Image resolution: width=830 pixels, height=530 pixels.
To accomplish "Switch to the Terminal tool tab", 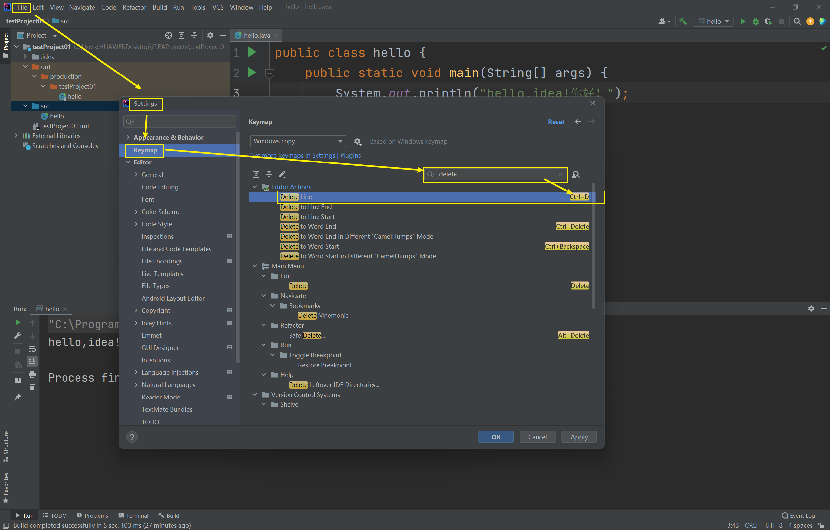I will 133,515.
